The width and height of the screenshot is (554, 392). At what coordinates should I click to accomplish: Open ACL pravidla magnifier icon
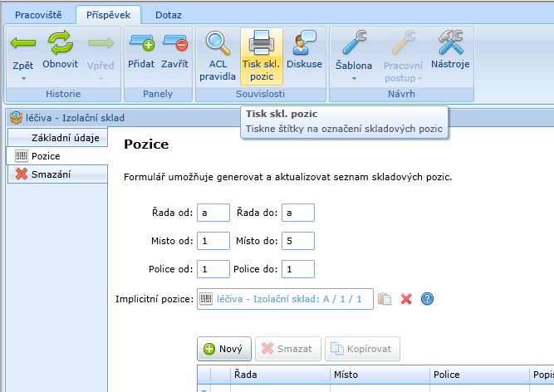coord(218,42)
